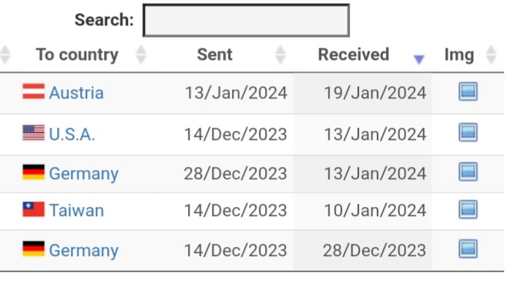Click the U.S.A. flag icon
The width and height of the screenshot is (527, 283).
pos(33,132)
